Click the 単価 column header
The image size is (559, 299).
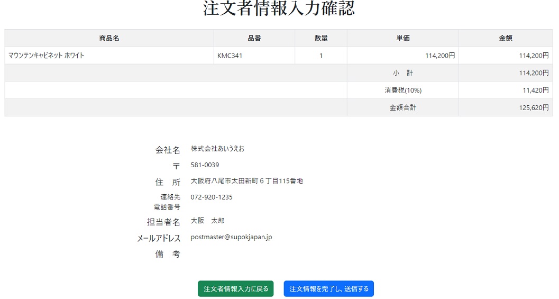click(x=403, y=38)
